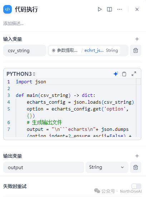Expand the code editor to fullscreen

point(134,74)
